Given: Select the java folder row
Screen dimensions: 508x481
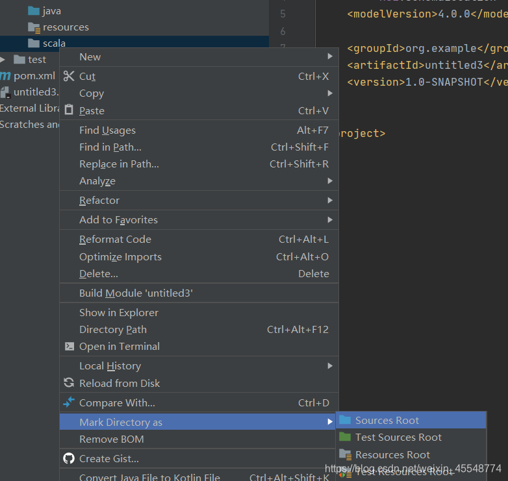Looking at the screenshot, I should pyautogui.click(x=134, y=11).
